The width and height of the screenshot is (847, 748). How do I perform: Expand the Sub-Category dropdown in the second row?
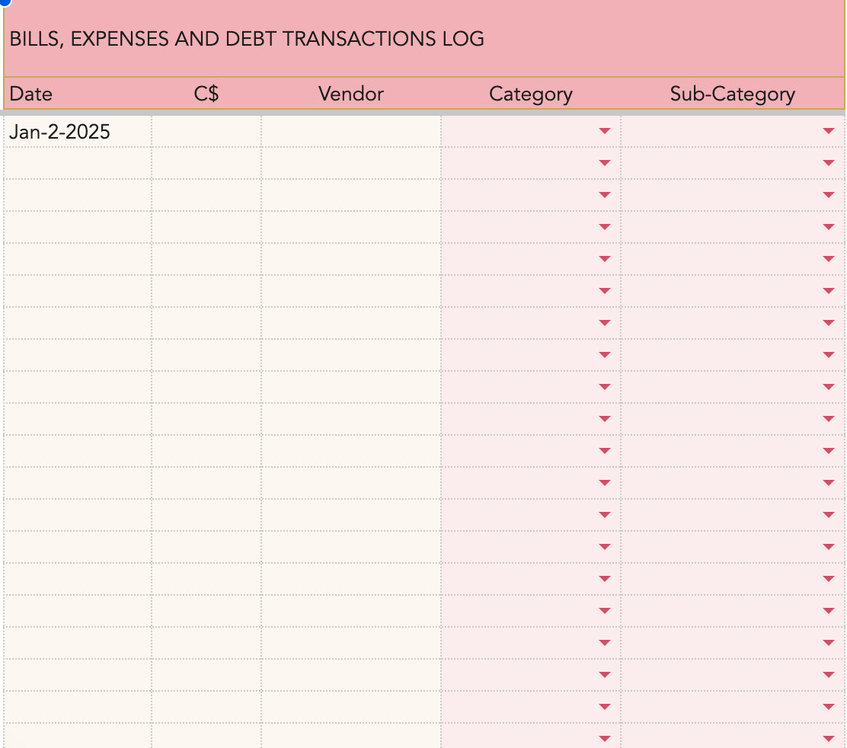(829, 162)
